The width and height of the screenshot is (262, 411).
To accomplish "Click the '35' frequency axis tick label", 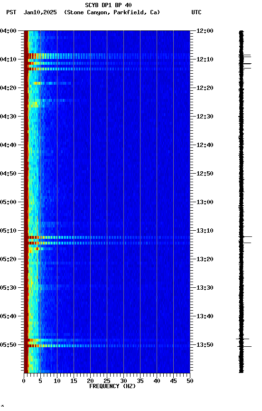I will (140, 381).
